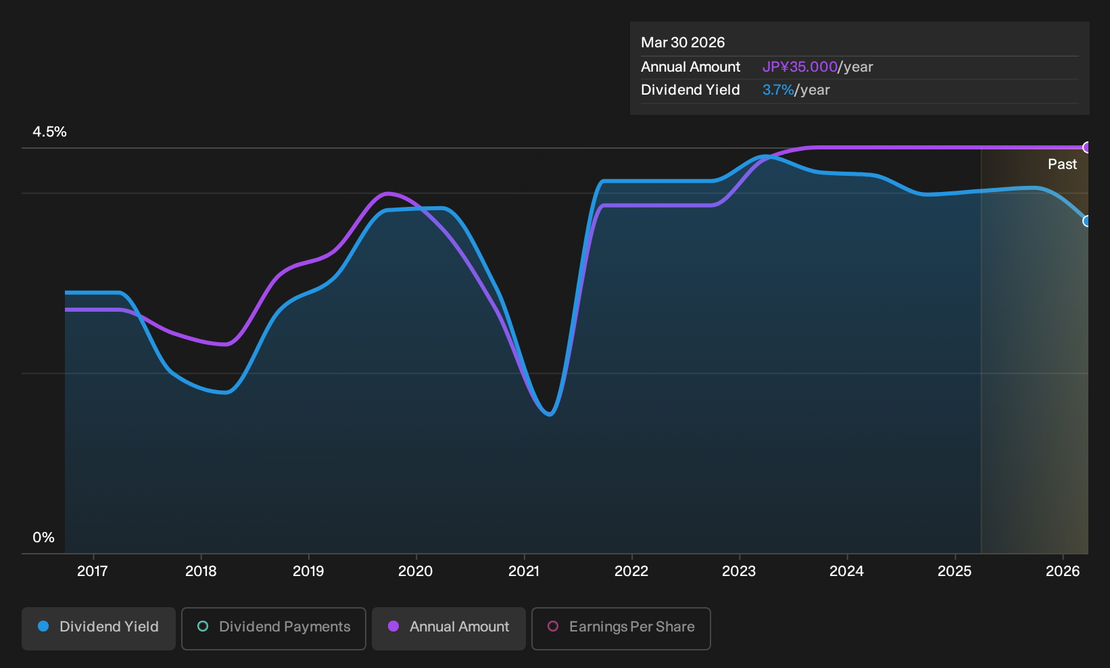Toggle the Dividend Yield legend button
1110x668 pixels.
(x=99, y=628)
